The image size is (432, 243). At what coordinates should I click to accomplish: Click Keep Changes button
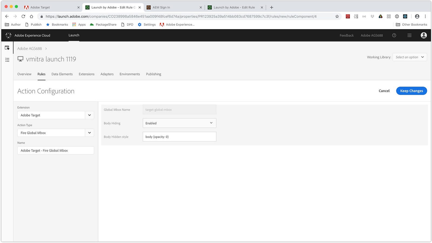(411, 91)
